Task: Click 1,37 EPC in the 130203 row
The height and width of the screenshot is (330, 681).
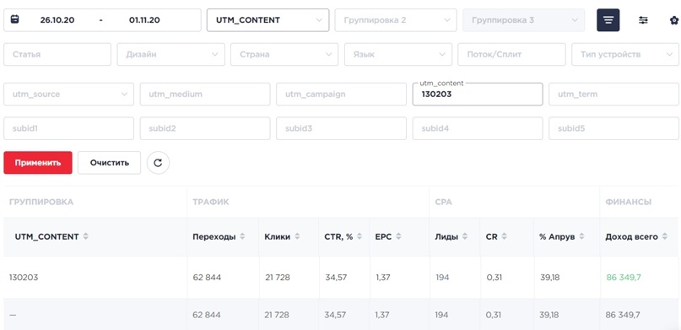Action: point(382,278)
